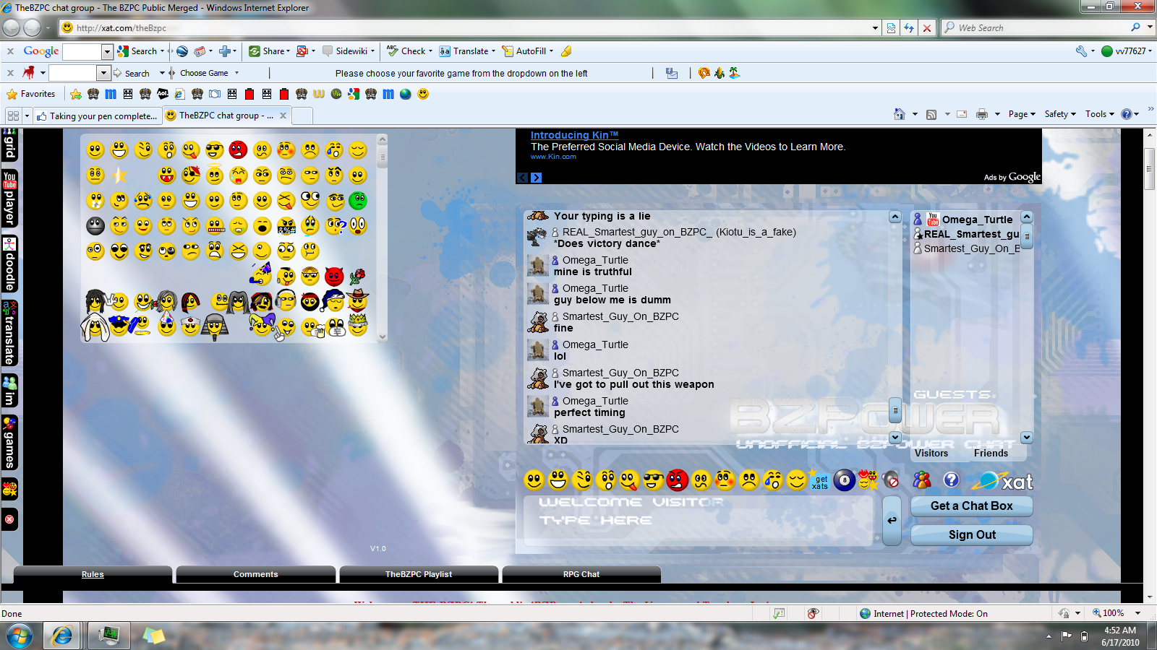Open IE Home button in command bar
Viewport: 1157px width, 650px height.
(x=899, y=114)
